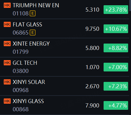131x115 pixels.
Task: Click HK market badge beside XINTE ENERGY
Action: tap(7, 44)
